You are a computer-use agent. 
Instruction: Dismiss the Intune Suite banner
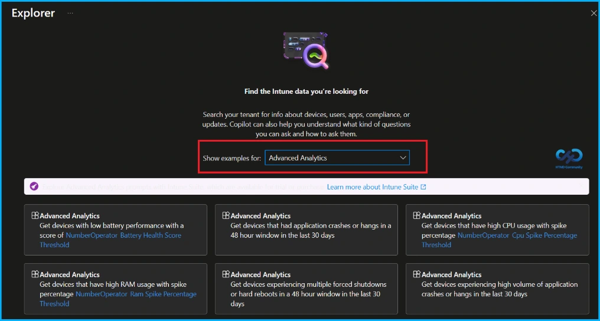click(581, 186)
